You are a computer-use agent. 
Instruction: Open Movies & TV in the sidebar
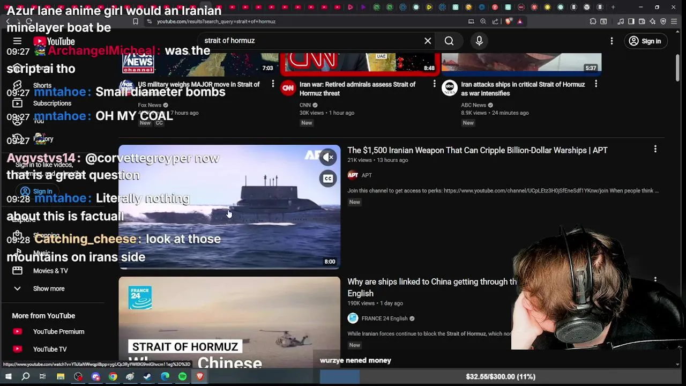point(50,271)
